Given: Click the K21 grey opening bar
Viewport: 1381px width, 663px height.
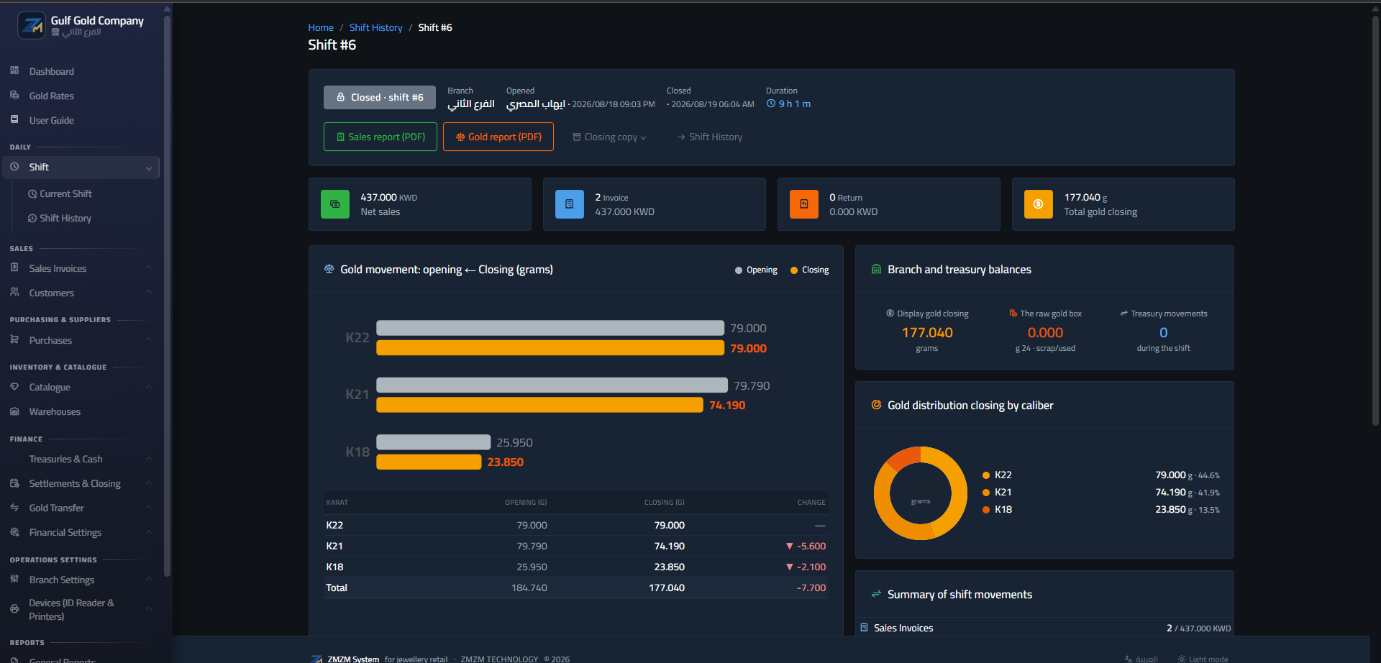Looking at the screenshot, I should [x=552, y=385].
